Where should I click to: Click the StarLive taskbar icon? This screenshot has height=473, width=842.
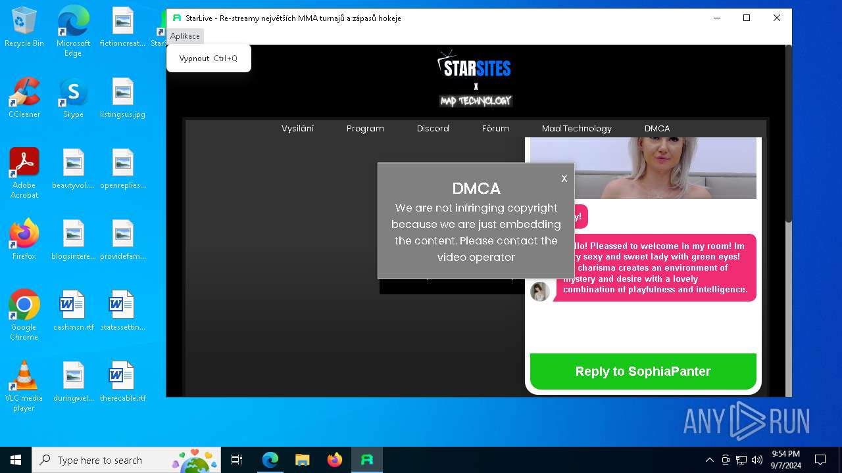coord(367,460)
